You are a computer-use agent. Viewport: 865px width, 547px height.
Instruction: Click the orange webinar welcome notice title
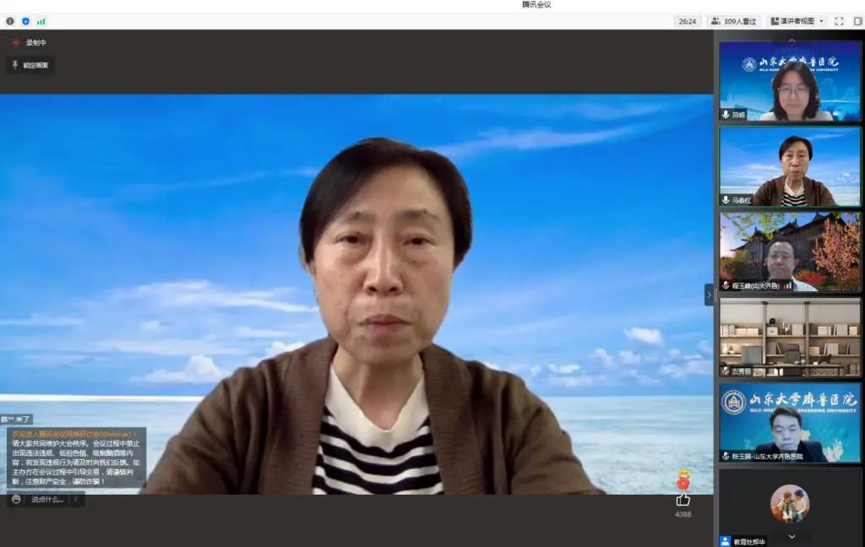[74, 434]
